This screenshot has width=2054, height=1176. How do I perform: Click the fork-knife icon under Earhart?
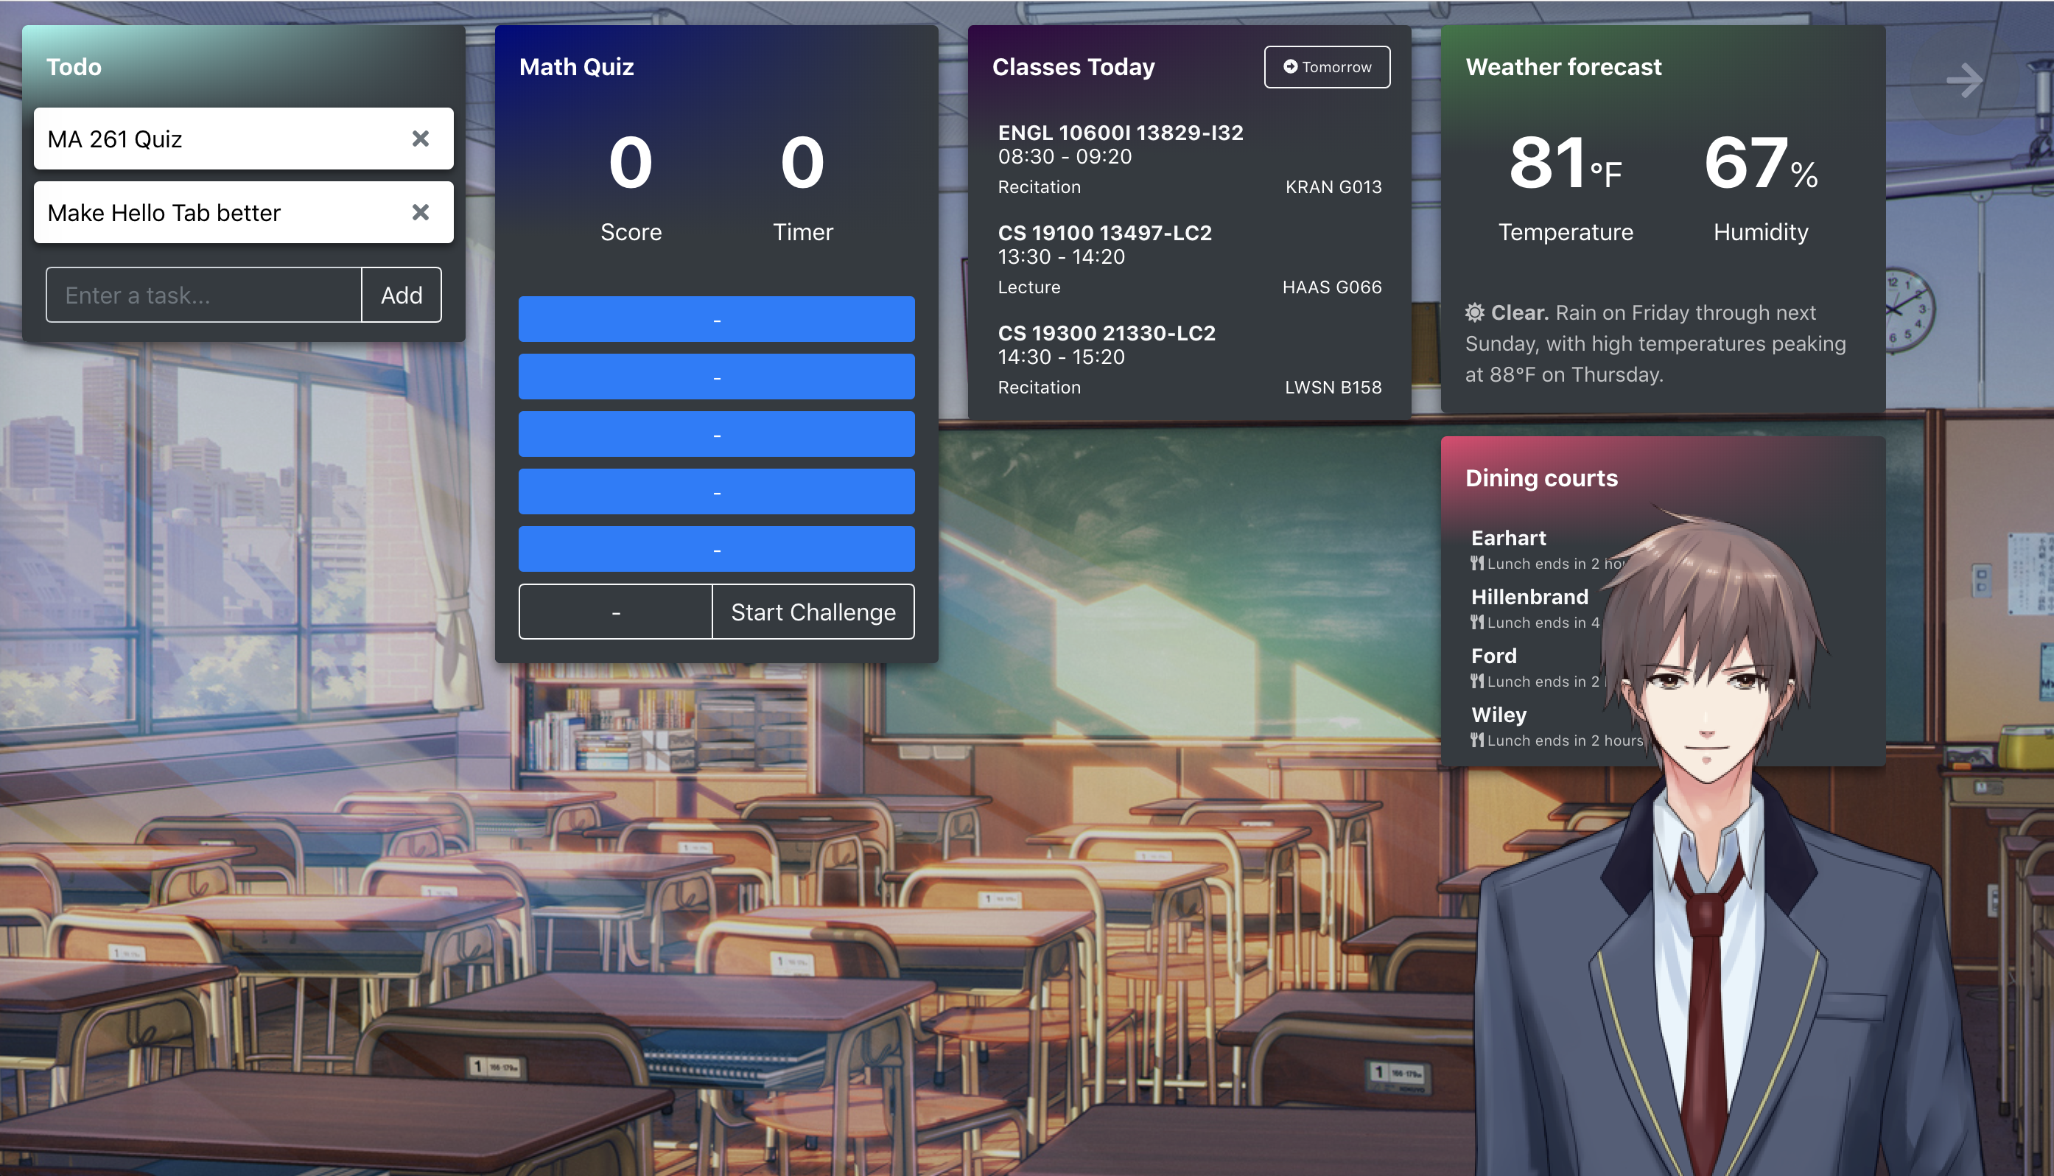pos(1476,564)
